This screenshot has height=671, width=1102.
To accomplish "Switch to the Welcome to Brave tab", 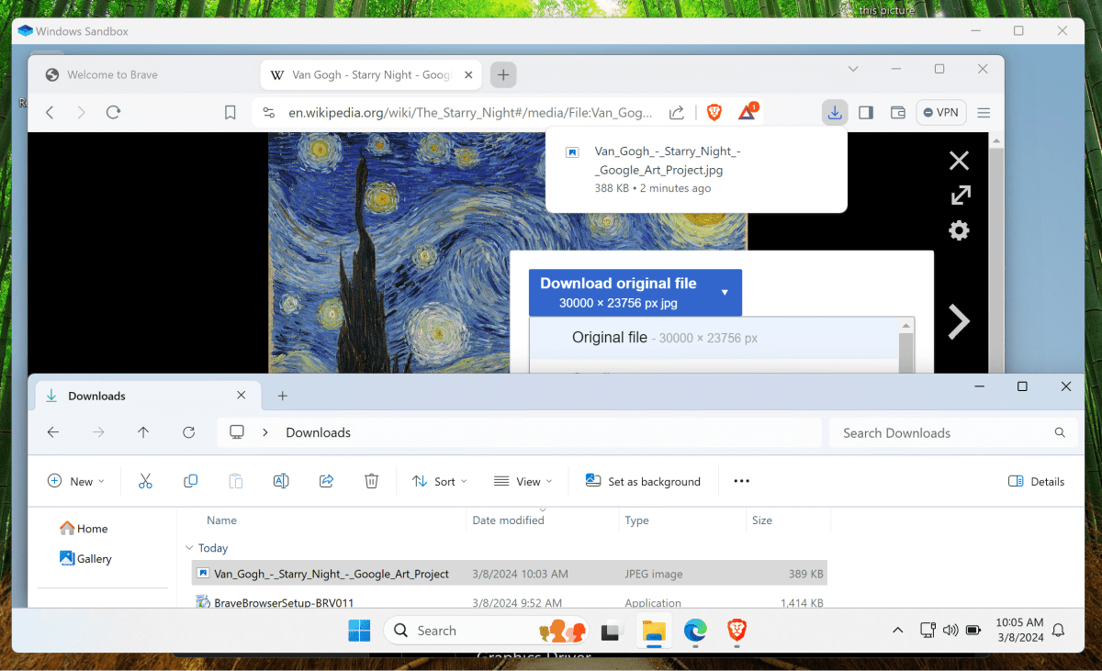I will tap(114, 74).
